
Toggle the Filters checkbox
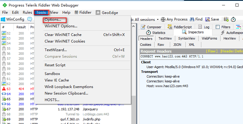218,27
